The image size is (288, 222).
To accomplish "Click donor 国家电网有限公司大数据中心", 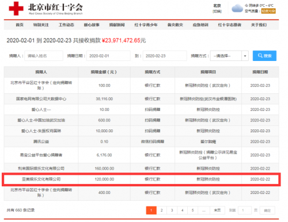I will 41,99.
